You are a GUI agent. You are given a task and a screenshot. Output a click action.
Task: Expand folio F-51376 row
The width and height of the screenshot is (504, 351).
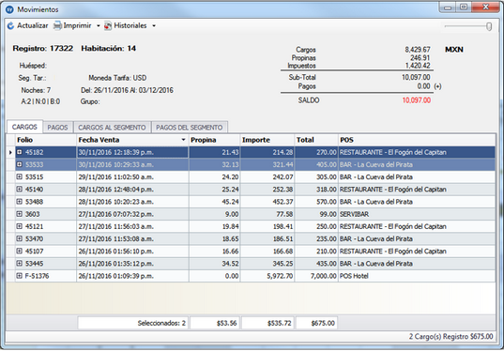point(20,276)
